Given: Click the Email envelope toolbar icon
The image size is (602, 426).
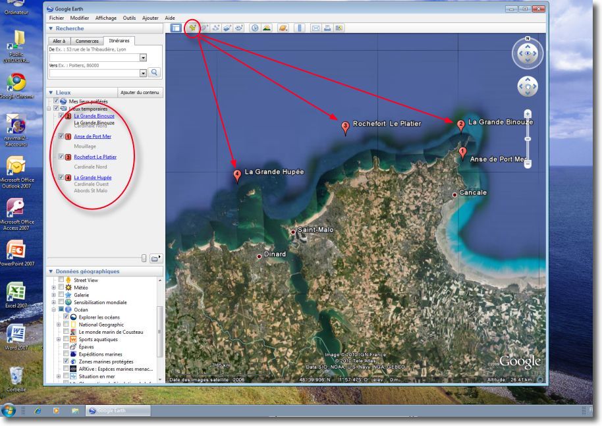Looking at the screenshot, I should click(x=315, y=28).
